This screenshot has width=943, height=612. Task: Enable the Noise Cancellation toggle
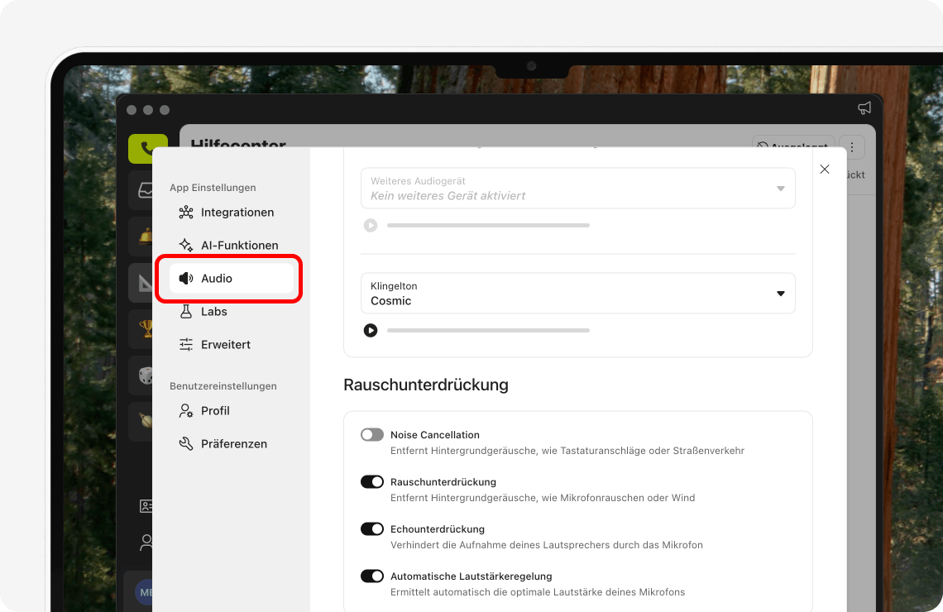tap(371, 434)
